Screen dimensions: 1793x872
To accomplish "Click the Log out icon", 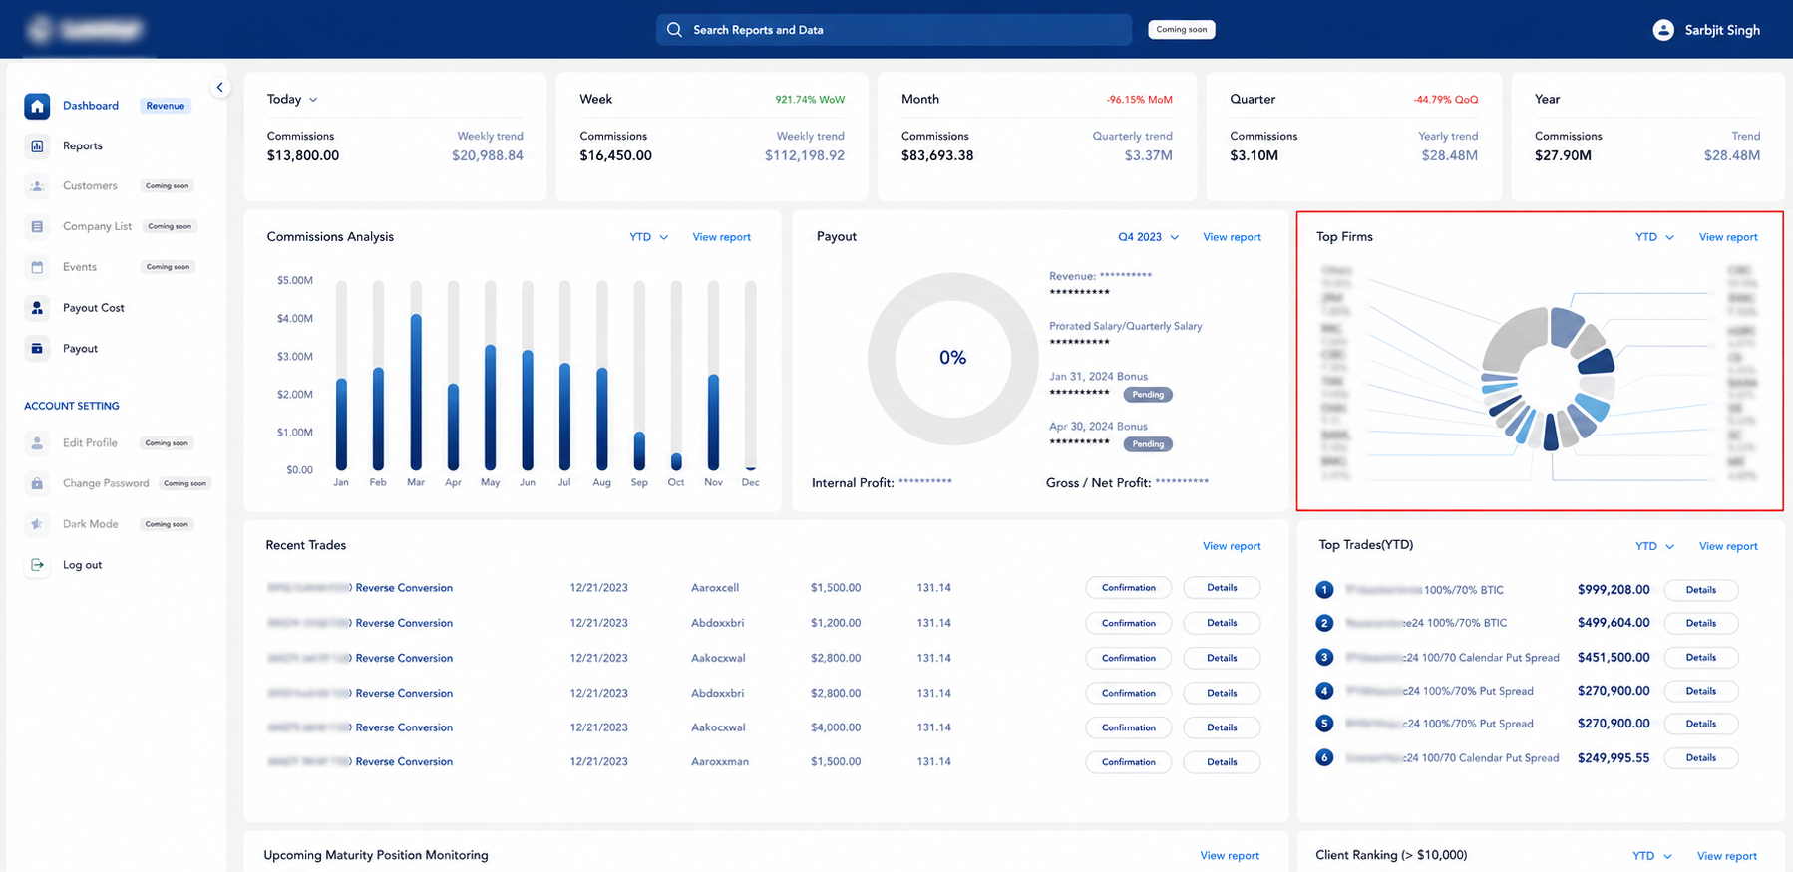I will (37, 565).
